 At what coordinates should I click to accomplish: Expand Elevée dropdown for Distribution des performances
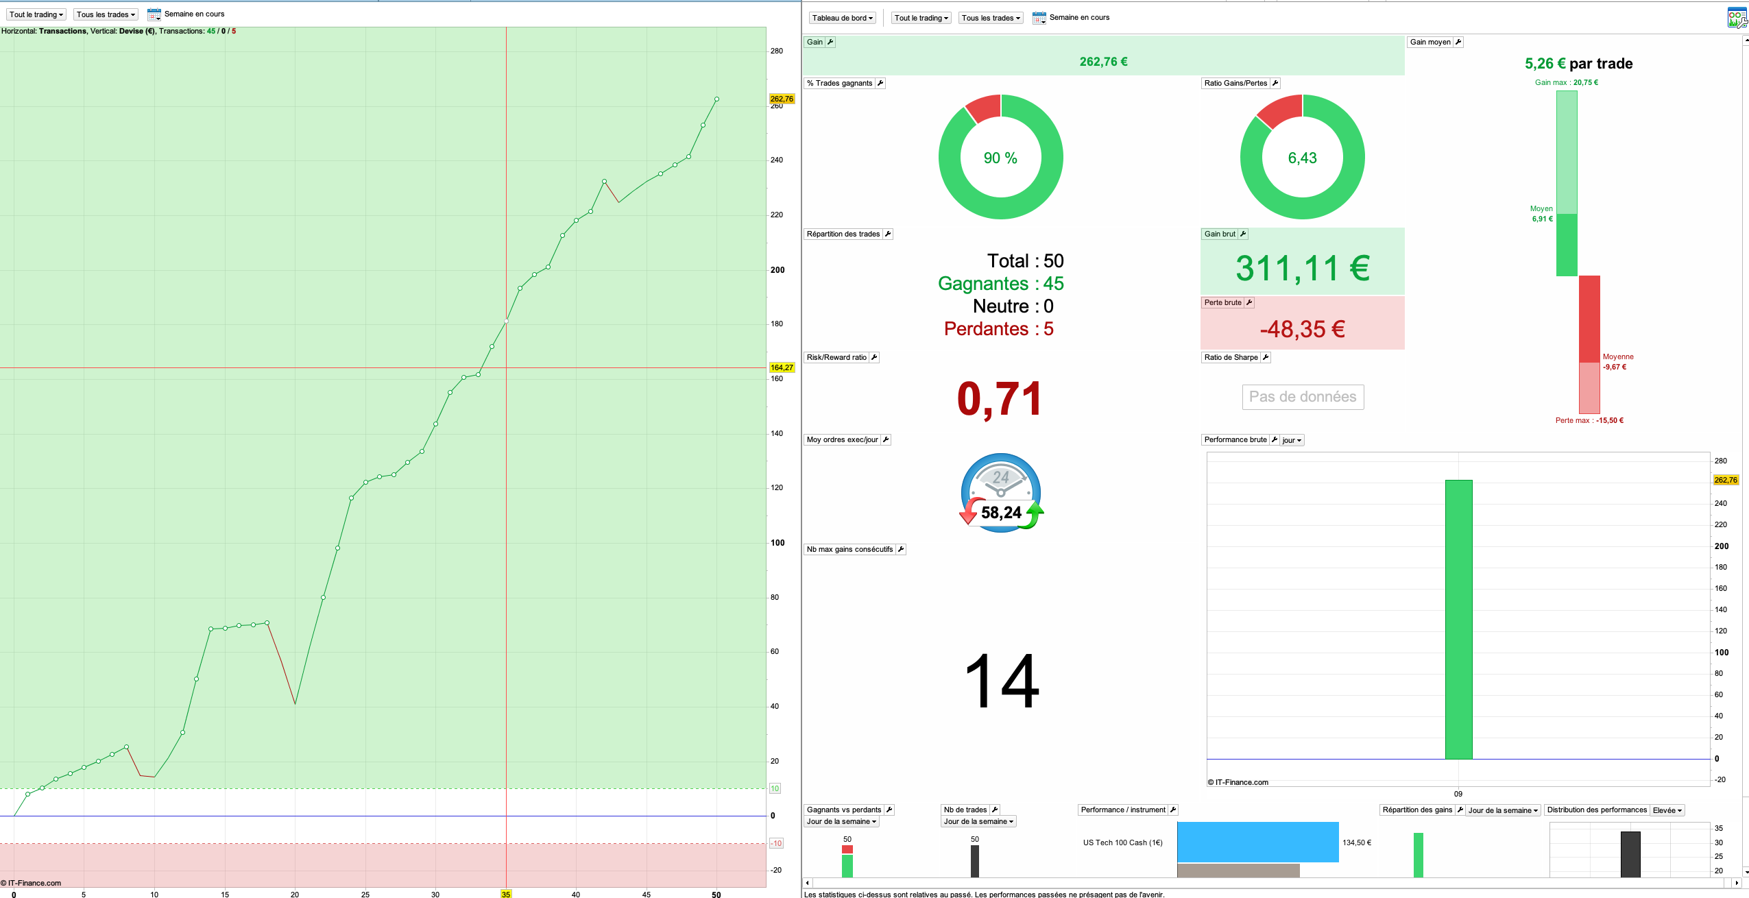point(1667,810)
